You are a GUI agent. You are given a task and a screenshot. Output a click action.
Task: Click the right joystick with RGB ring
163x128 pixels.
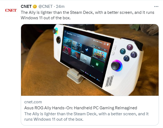click(116, 66)
